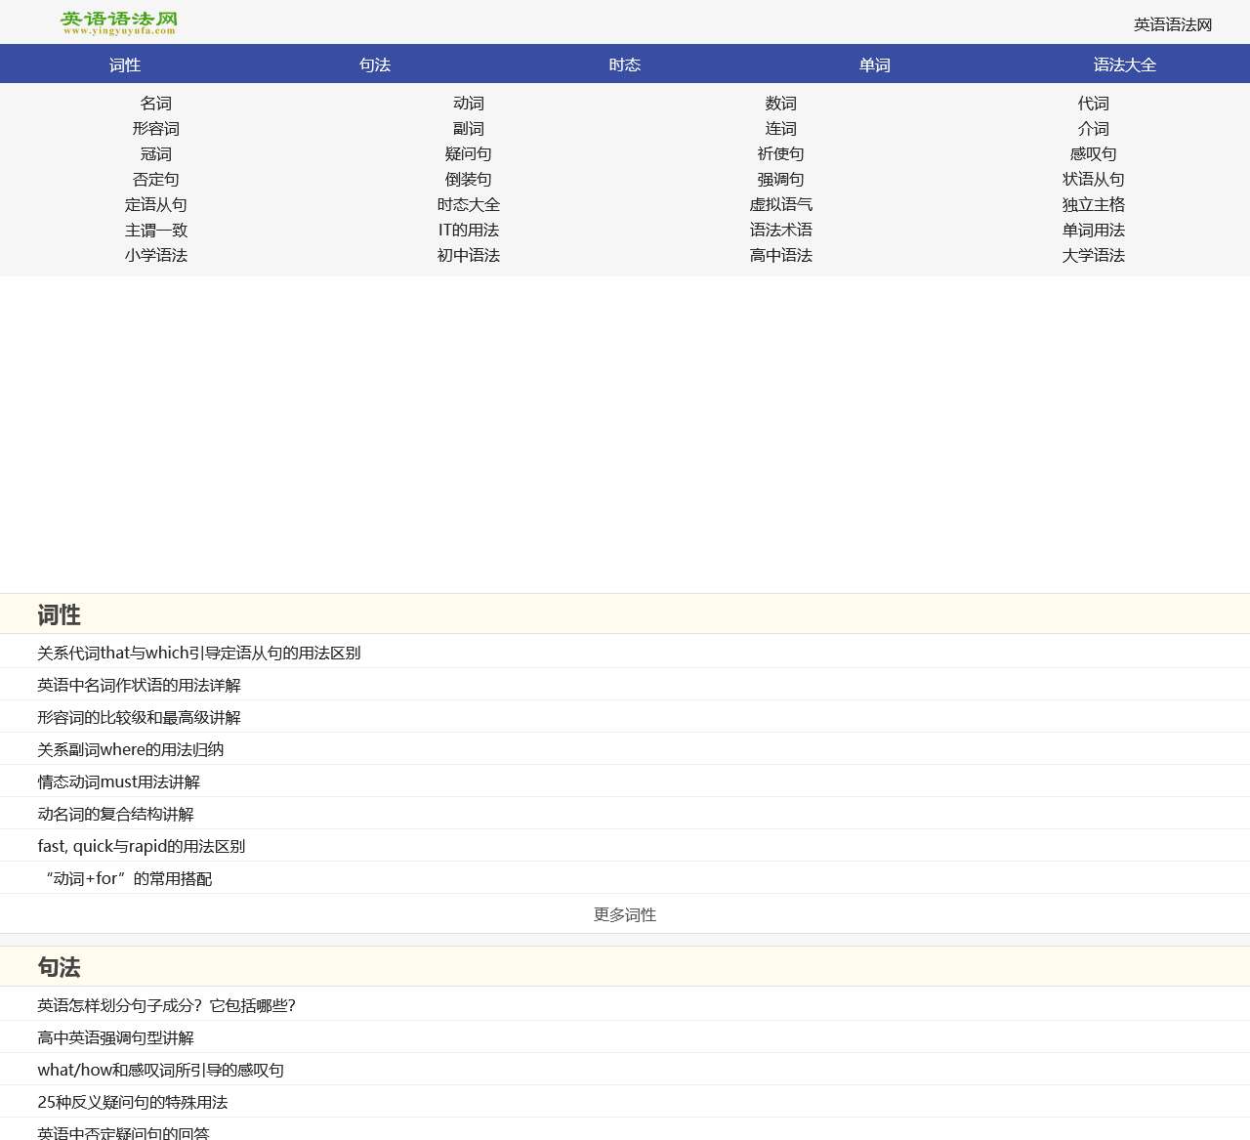The width and height of the screenshot is (1250, 1140).
Task: Open 情态动词must用法讲解 article
Action: click(x=119, y=781)
